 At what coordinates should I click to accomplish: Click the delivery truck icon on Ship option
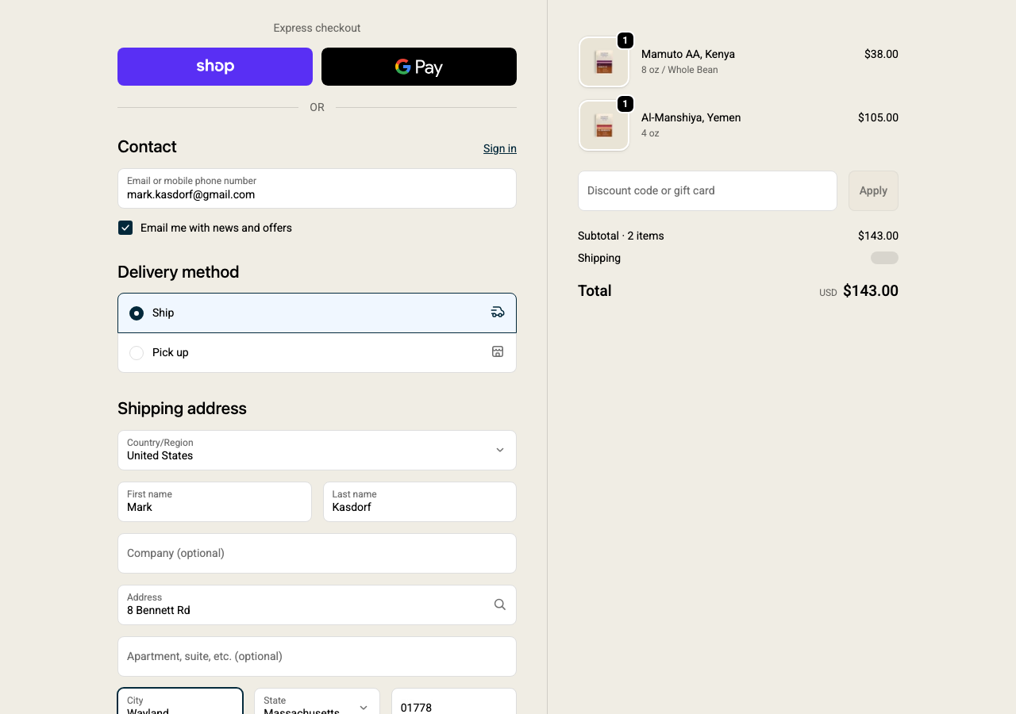click(x=498, y=313)
